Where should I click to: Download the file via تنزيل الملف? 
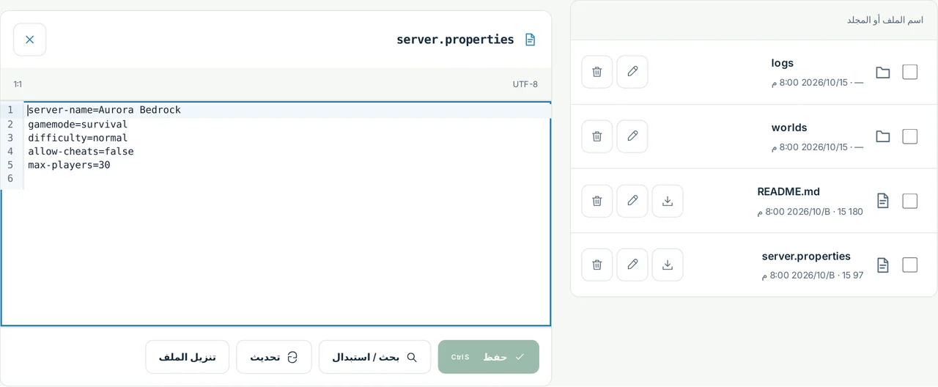point(188,357)
